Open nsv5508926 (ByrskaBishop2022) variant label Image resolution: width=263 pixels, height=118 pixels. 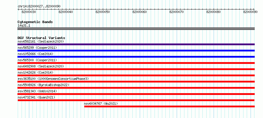pyautogui.click(x=43, y=85)
